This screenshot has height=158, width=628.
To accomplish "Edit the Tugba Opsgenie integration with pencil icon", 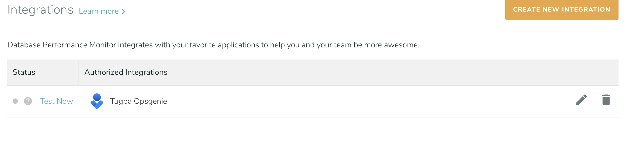I will point(581,100).
